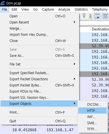Expand the Export Objects submenu
The width and height of the screenshot is (109, 134).
[x=39, y=104]
